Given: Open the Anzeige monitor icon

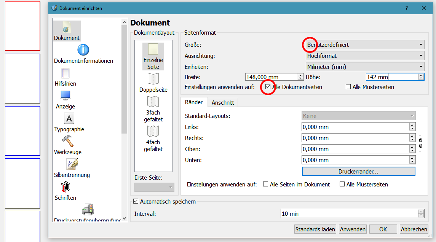Looking at the screenshot, I should (65, 96).
